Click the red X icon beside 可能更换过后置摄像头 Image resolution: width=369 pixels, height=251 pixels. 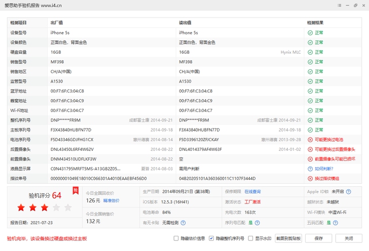coord(310,149)
